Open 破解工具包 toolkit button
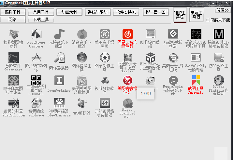 click(x=197, y=15)
